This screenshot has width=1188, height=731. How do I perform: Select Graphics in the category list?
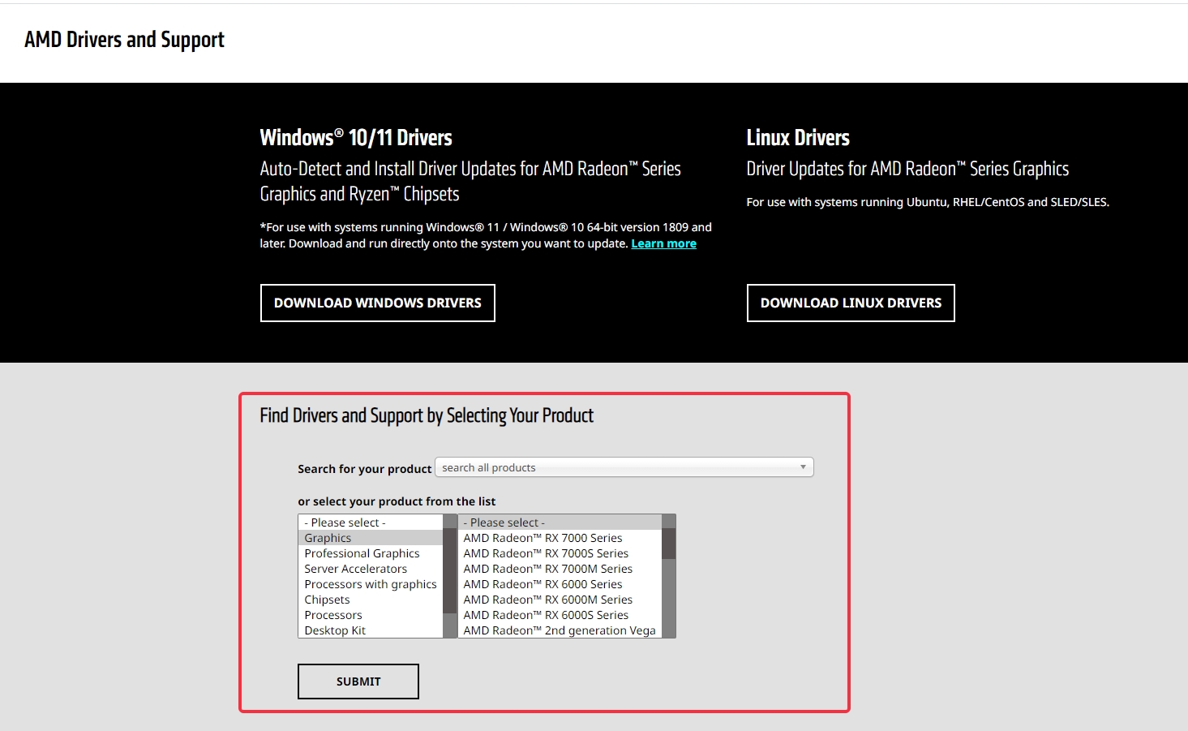click(x=371, y=538)
